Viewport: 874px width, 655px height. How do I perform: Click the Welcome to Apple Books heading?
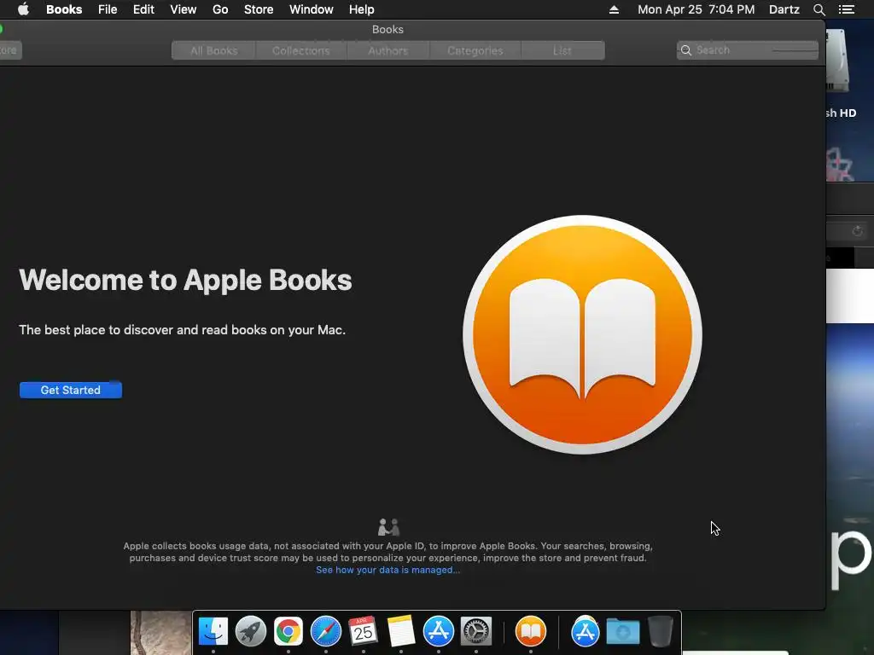(x=185, y=280)
